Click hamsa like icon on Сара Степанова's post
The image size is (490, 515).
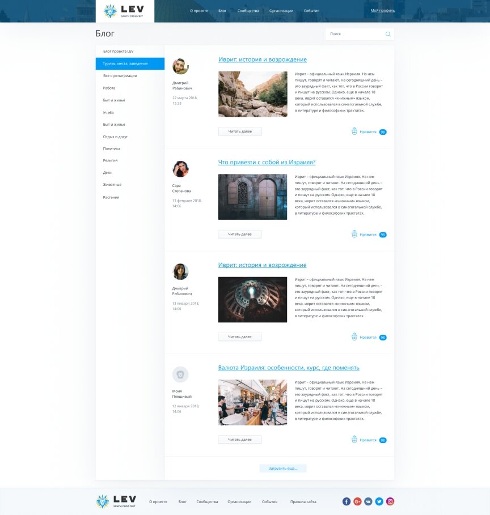click(x=354, y=234)
